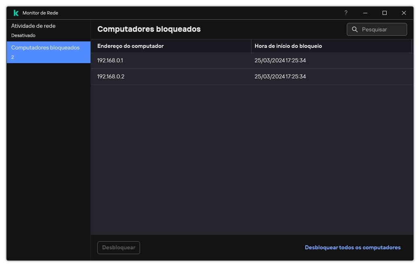Click the Monitor de Rede window title
The width and height of the screenshot is (420, 267).
(x=40, y=13)
